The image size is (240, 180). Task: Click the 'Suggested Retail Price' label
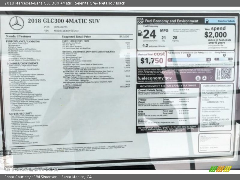click(76, 37)
